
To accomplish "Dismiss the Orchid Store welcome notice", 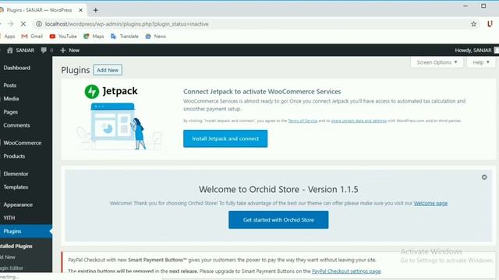I will [x=484, y=177].
